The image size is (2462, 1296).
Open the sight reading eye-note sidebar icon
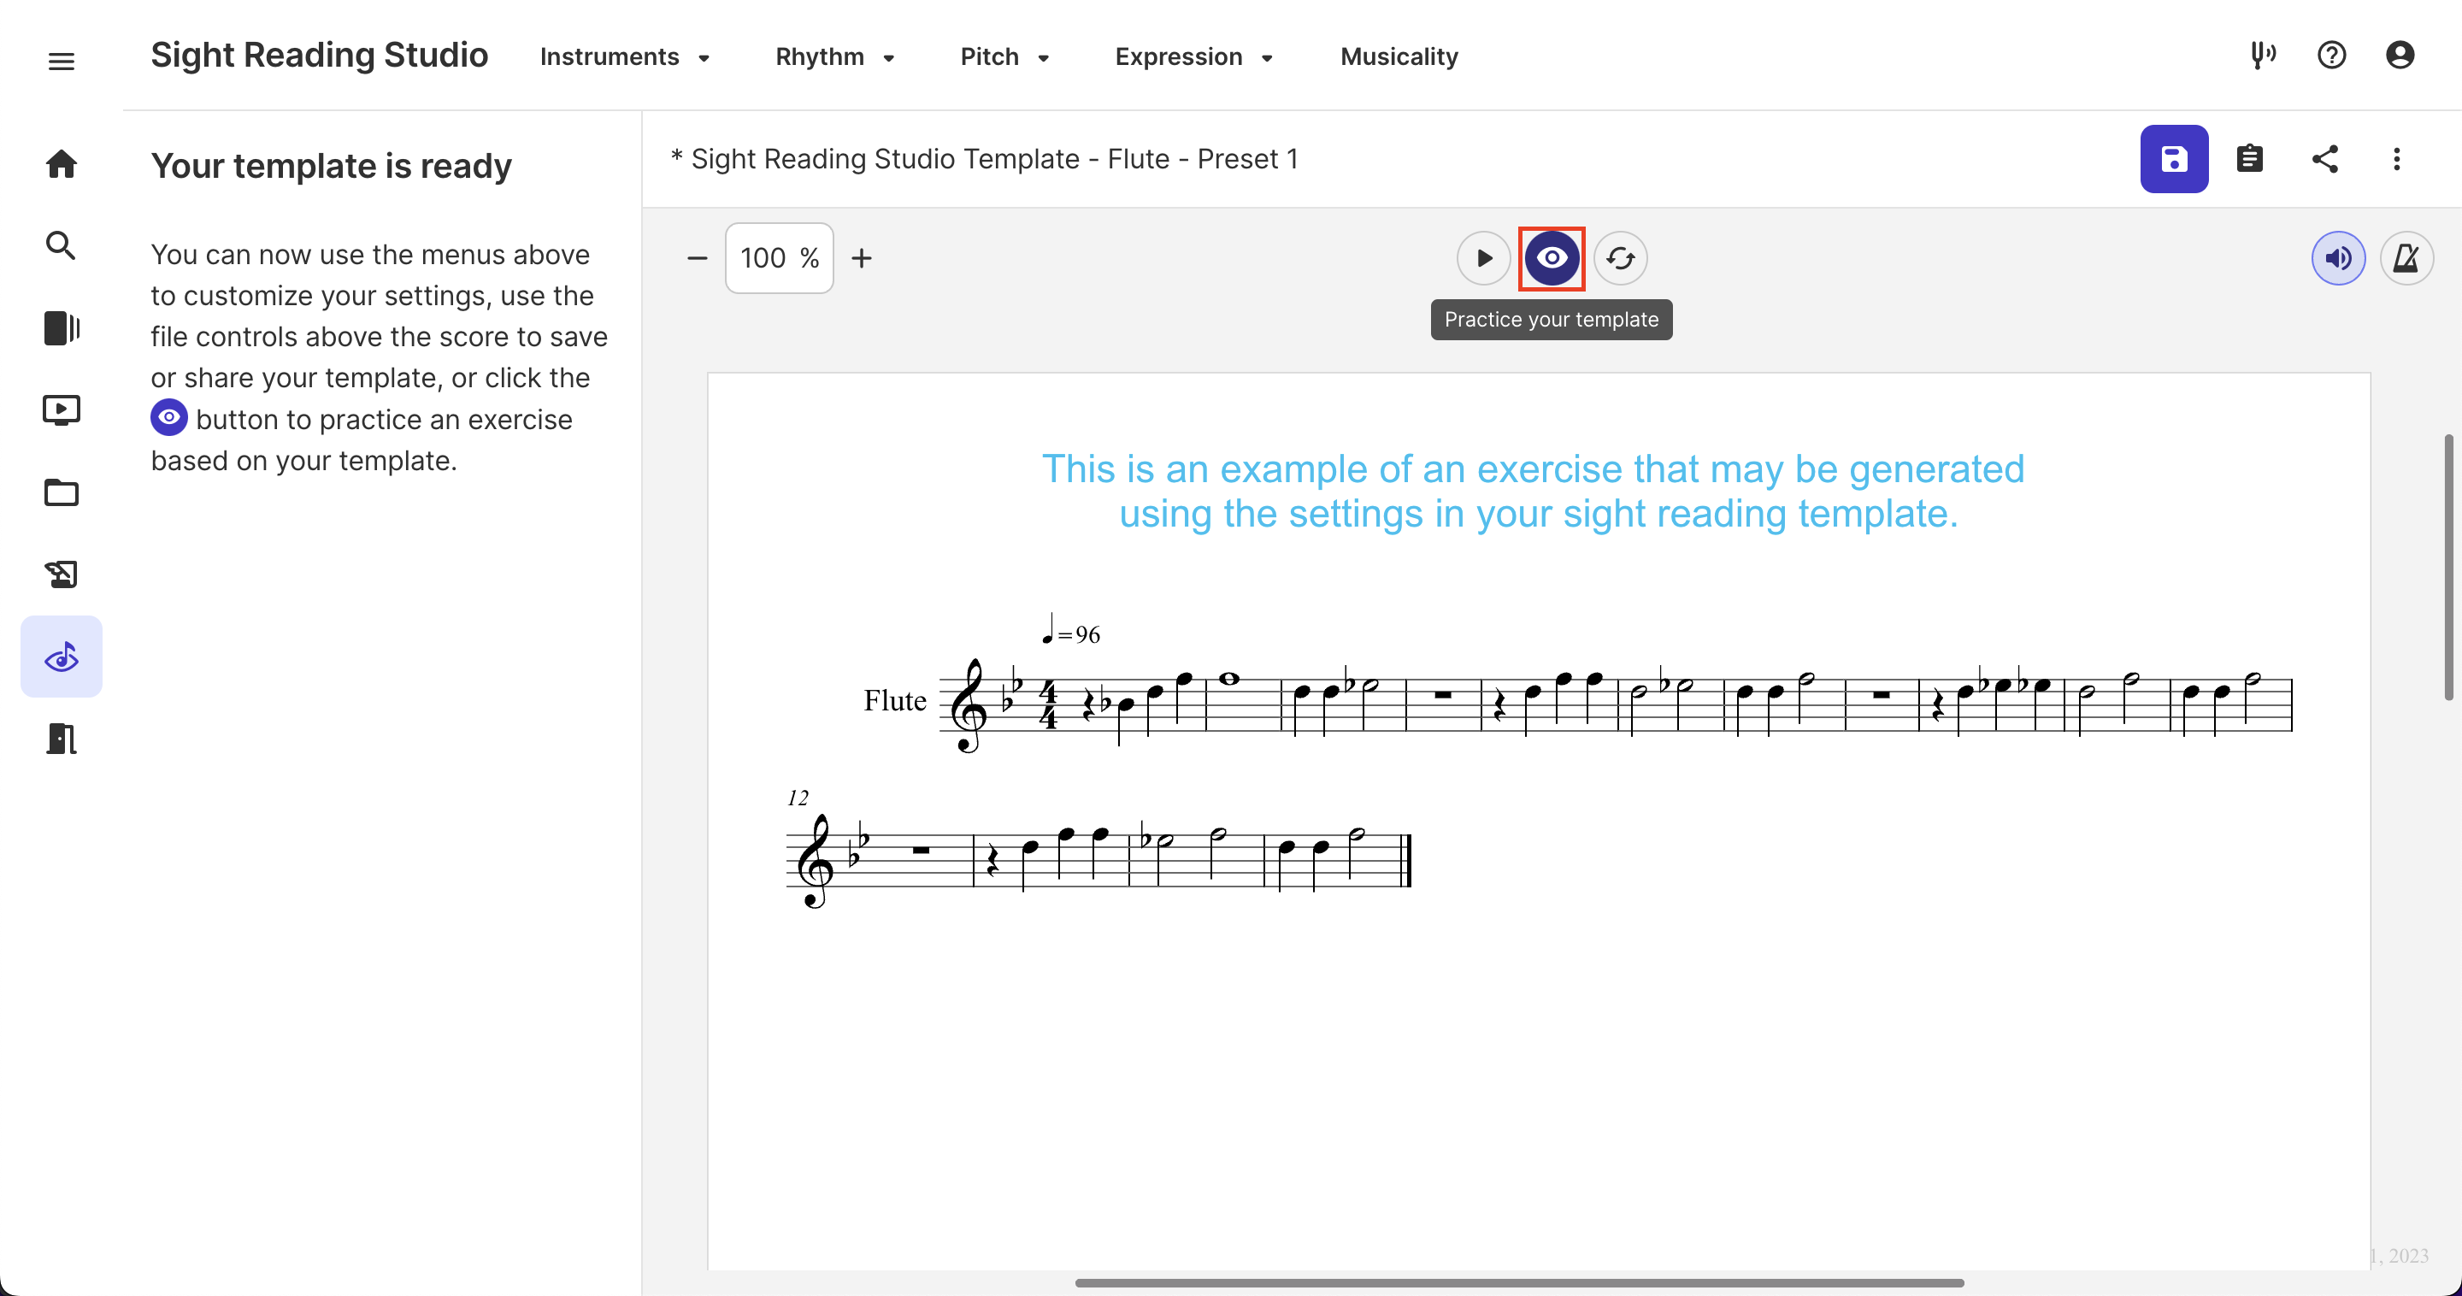tap(62, 657)
